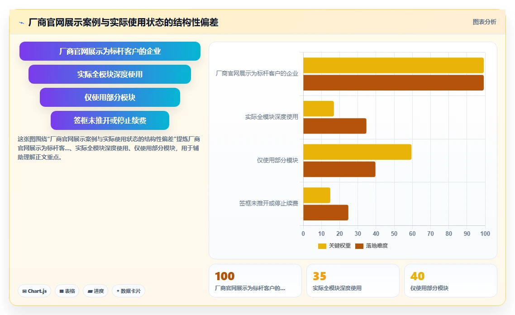
Task: Click the x-axis tick value 50
Action: click(x=394, y=234)
